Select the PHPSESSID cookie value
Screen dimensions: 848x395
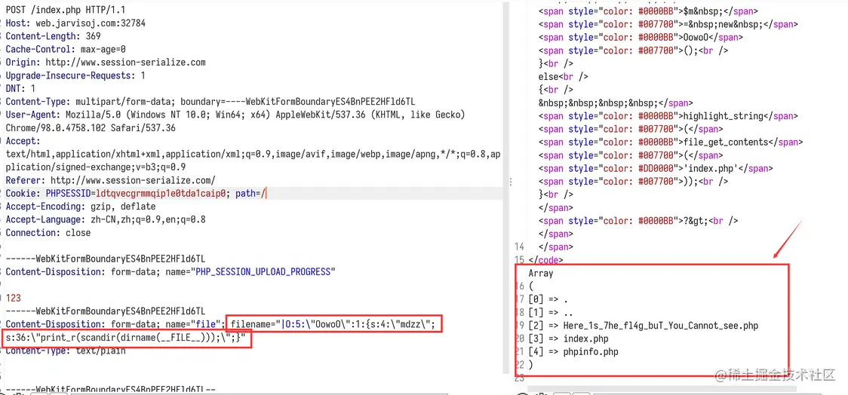159,194
